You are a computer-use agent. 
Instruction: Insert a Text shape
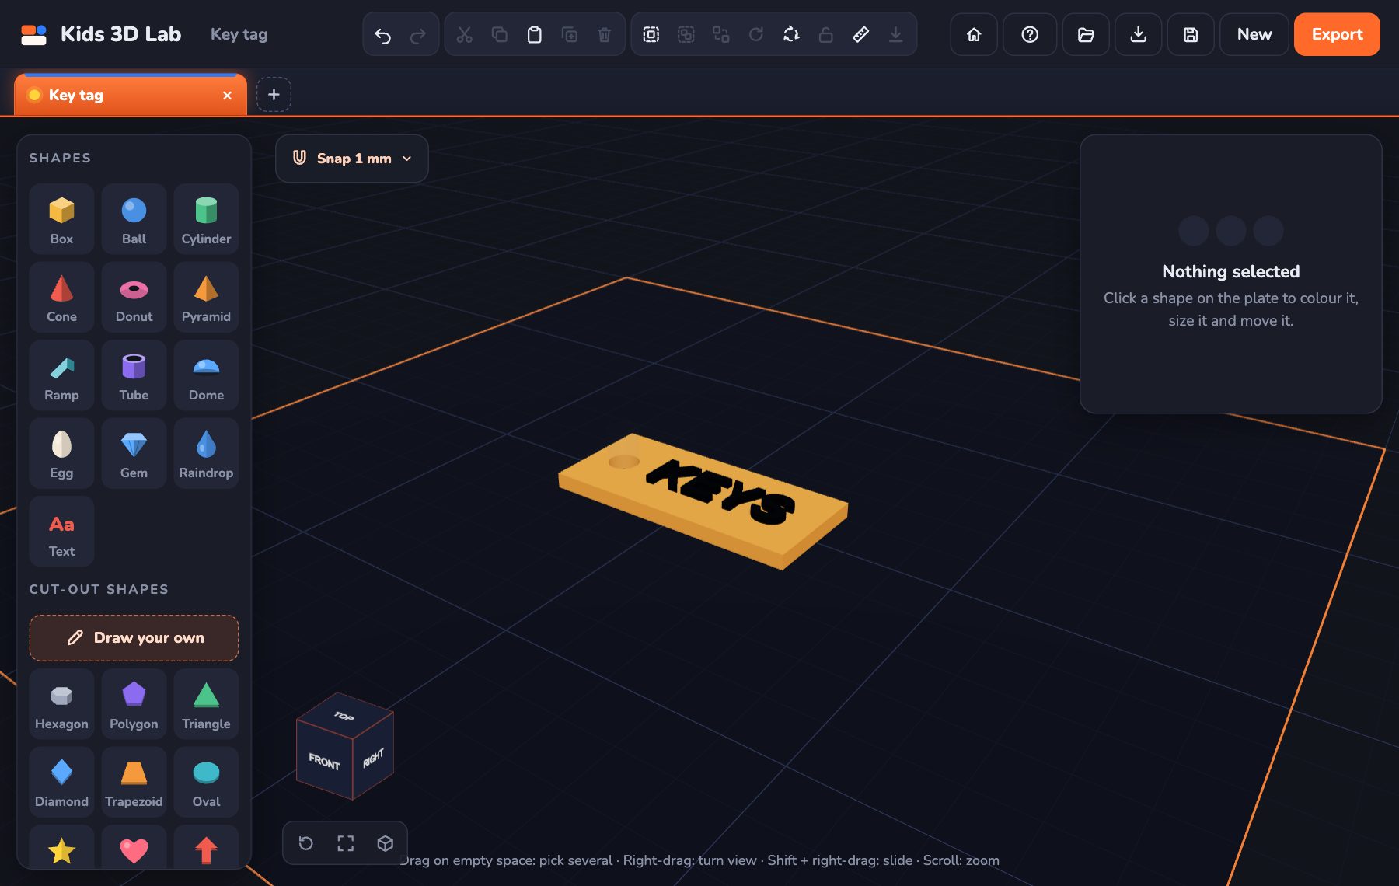coord(61,532)
